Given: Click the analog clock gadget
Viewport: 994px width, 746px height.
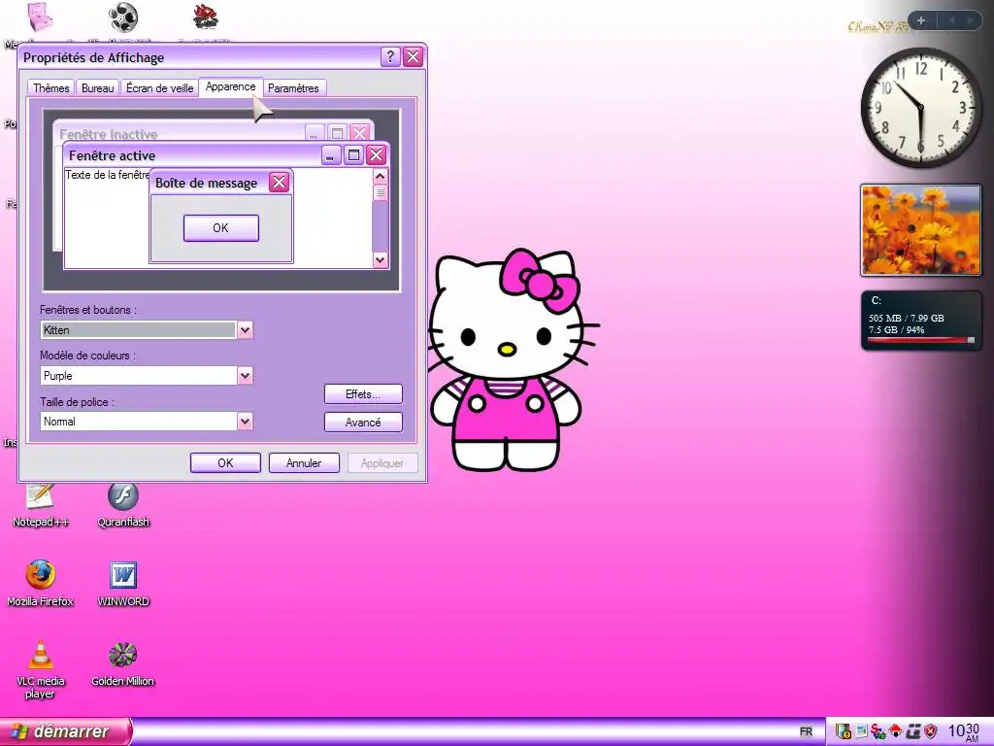Looking at the screenshot, I should pyautogui.click(x=920, y=108).
